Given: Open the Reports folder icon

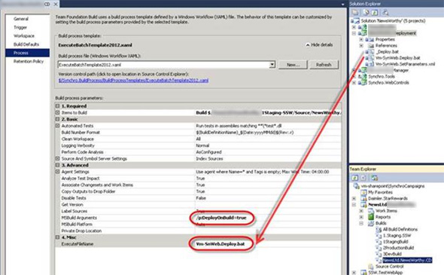Looking at the screenshot, I should click(371, 217).
